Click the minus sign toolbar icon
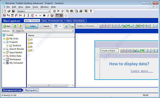The image size is (160, 98). pos(40,16)
